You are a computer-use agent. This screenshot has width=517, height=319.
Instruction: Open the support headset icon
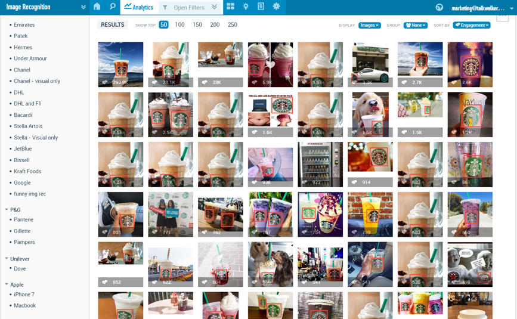439,7
